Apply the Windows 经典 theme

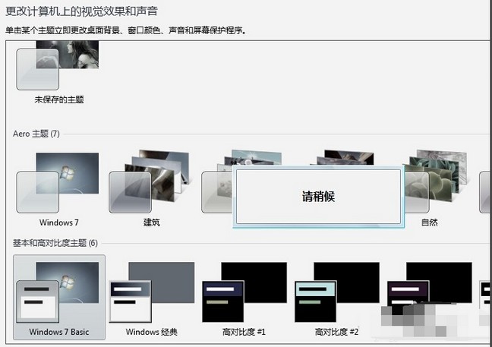pyautogui.click(x=152, y=292)
